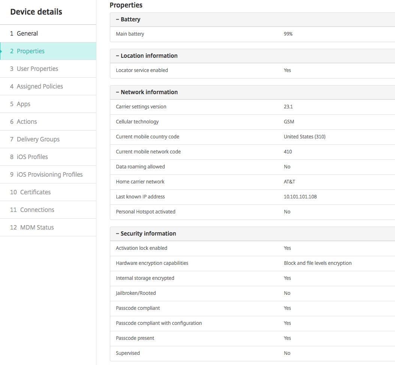Open MDM Status step
The width and height of the screenshot is (395, 365).
point(37,227)
